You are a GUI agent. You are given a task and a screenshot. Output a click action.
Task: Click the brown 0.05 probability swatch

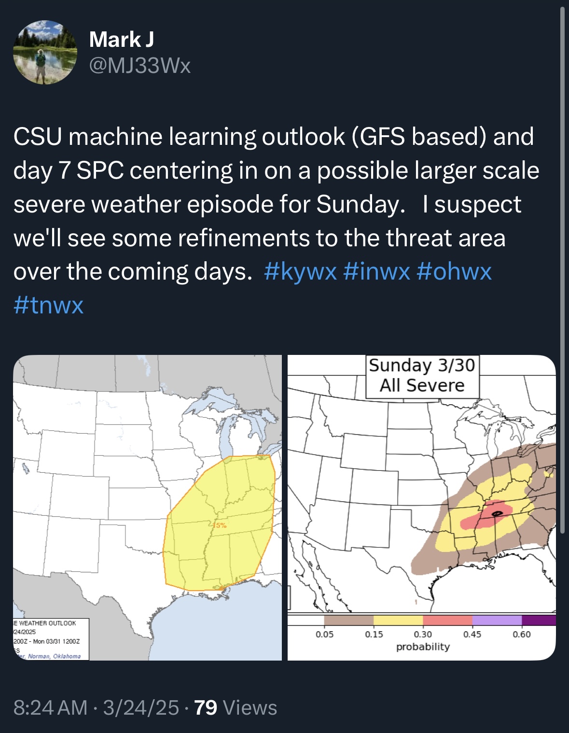click(349, 620)
